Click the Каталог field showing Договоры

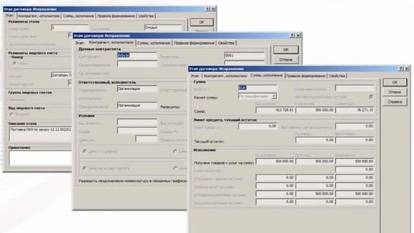[x=62, y=75]
